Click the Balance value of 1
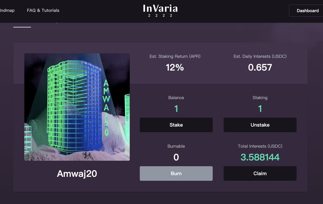The image size is (323, 204). tap(176, 109)
